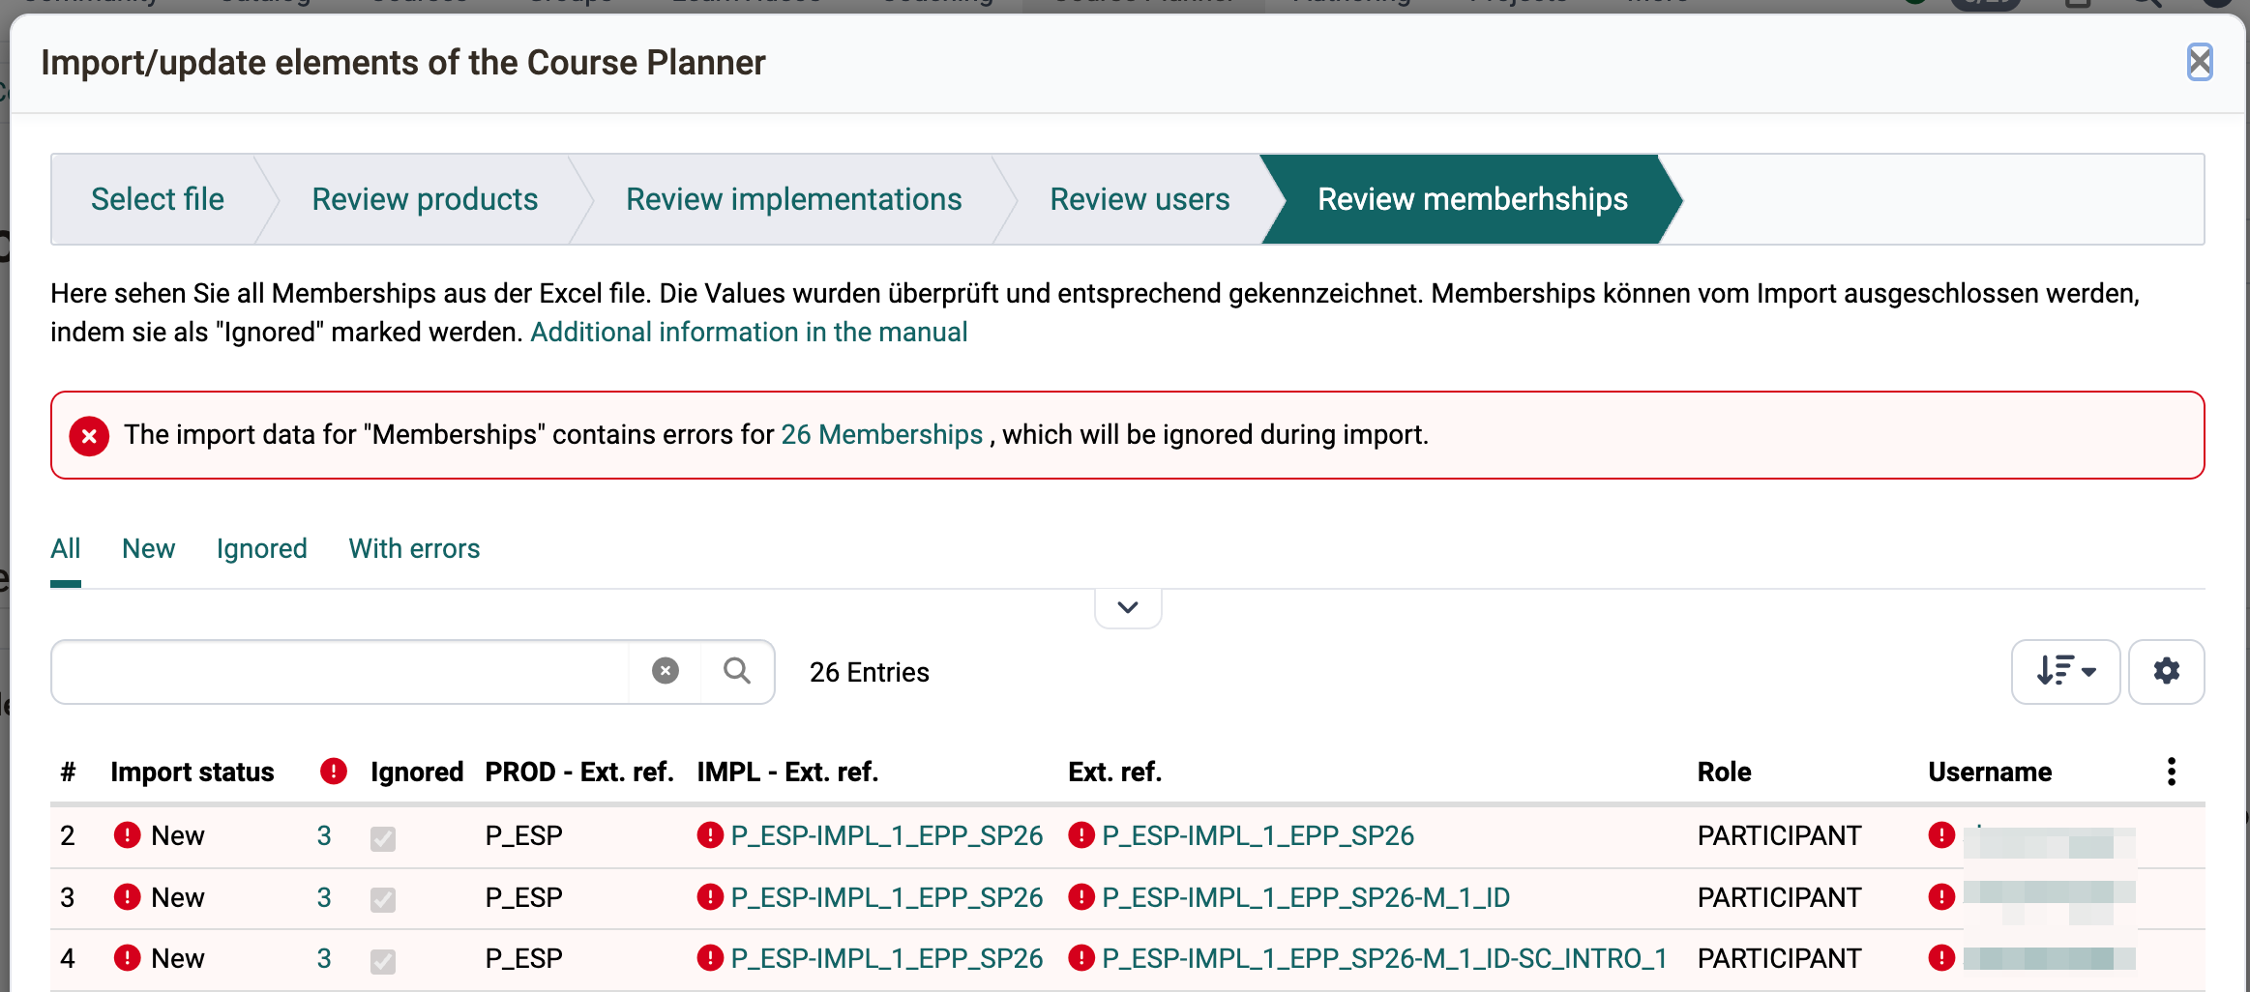The image size is (2250, 992).
Task: Sort by PROD - Ext. ref. column
Action: click(579, 772)
